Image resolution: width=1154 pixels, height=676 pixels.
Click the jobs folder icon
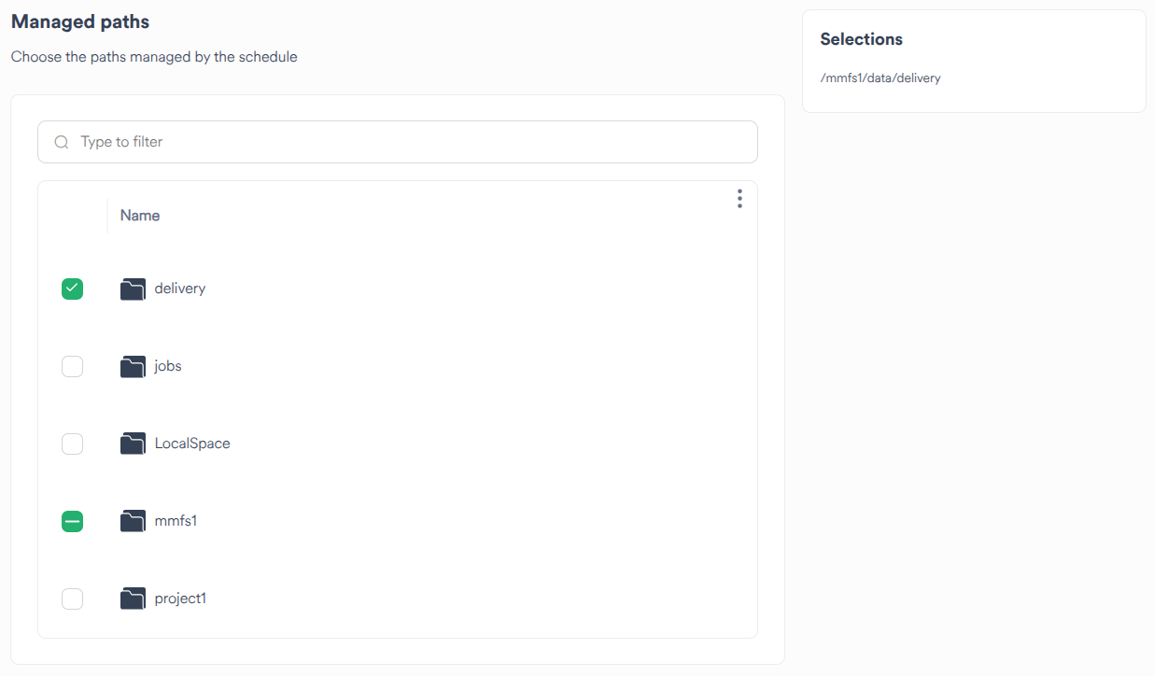click(133, 366)
